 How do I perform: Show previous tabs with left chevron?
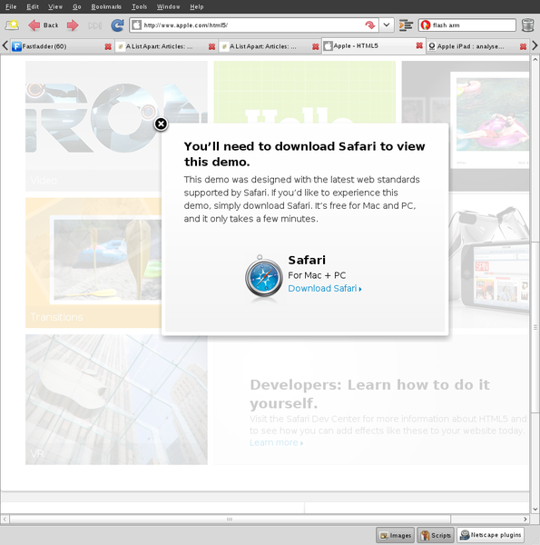pyautogui.click(x=5, y=45)
